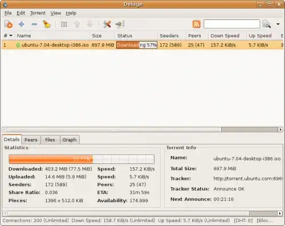Open the File menu
285x226 pixels.
pos(8,13)
